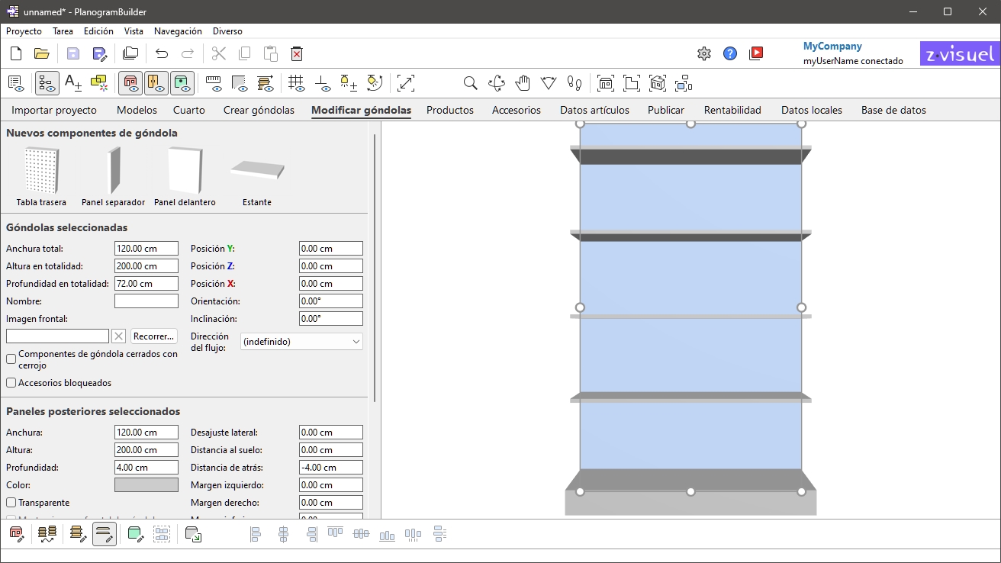Open help with the blue question mark
The image size is (1001, 563).
[x=730, y=53]
